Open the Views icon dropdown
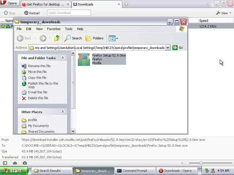 [113, 38]
